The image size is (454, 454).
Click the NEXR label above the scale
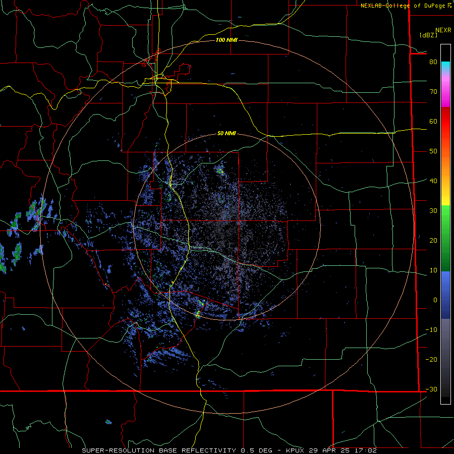coord(443,30)
